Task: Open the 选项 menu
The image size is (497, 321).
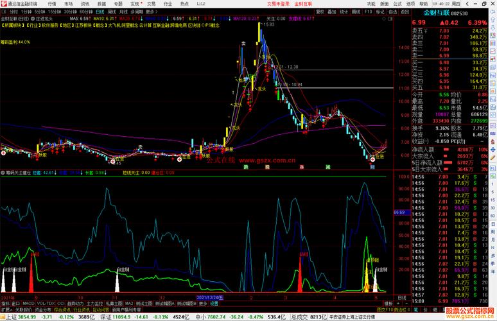Action: [410, 4]
